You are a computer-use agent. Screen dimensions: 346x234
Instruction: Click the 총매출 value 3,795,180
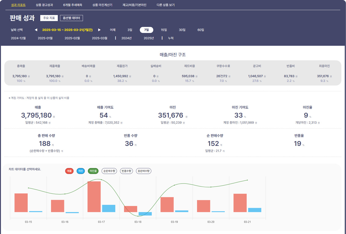[20, 76]
